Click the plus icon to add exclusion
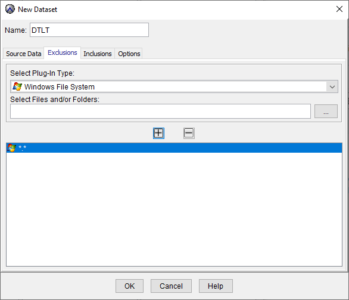The height and width of the screenshot is (300, 349). [x=158, y=133]
